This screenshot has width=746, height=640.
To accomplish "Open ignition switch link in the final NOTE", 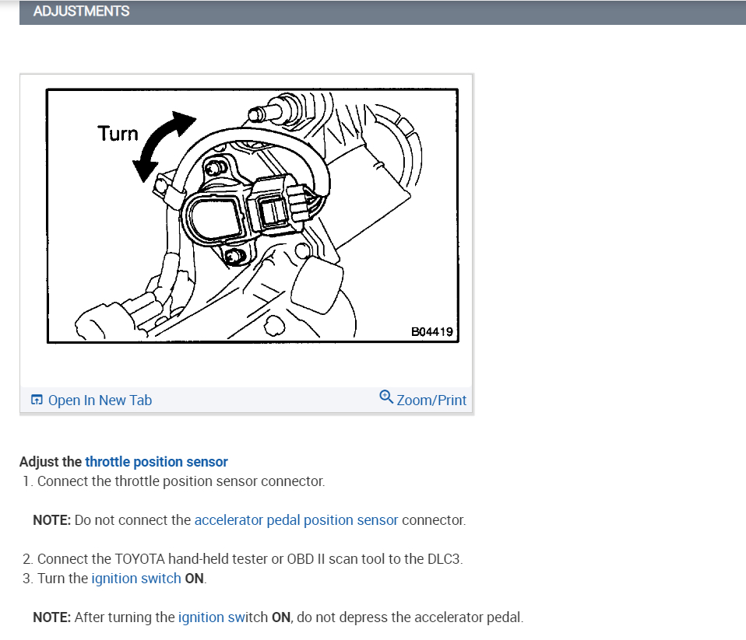I will tap(223, 617).
